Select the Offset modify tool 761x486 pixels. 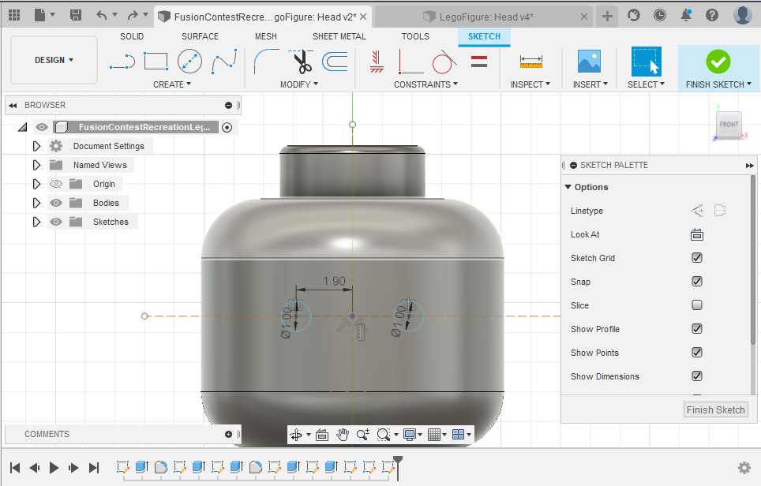click(335, 62)
